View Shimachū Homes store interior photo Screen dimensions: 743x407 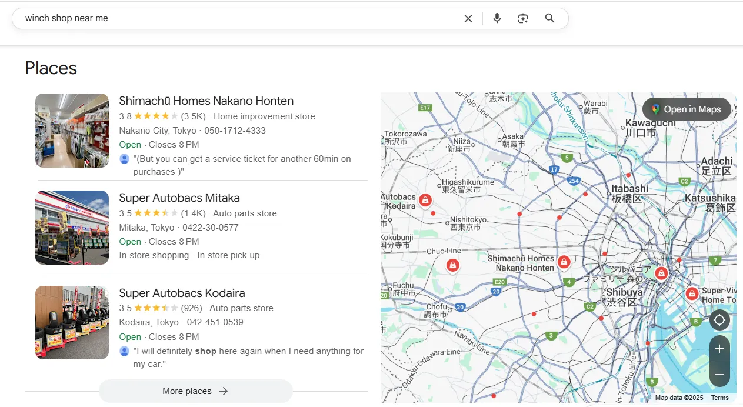[x=72, y=131]
